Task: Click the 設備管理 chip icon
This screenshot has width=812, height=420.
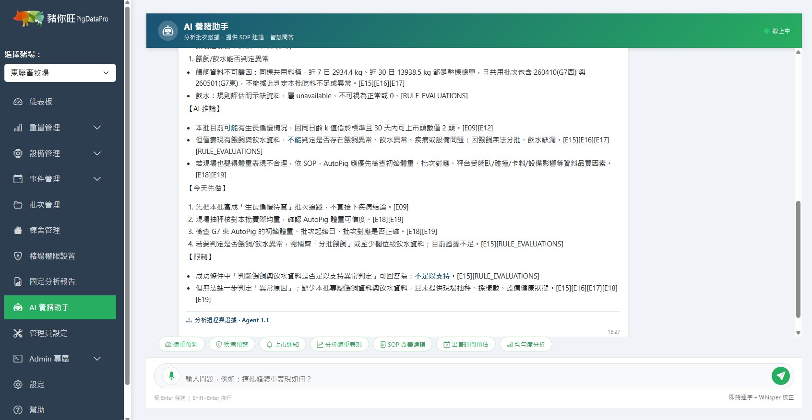Action: tap(18, 153)
